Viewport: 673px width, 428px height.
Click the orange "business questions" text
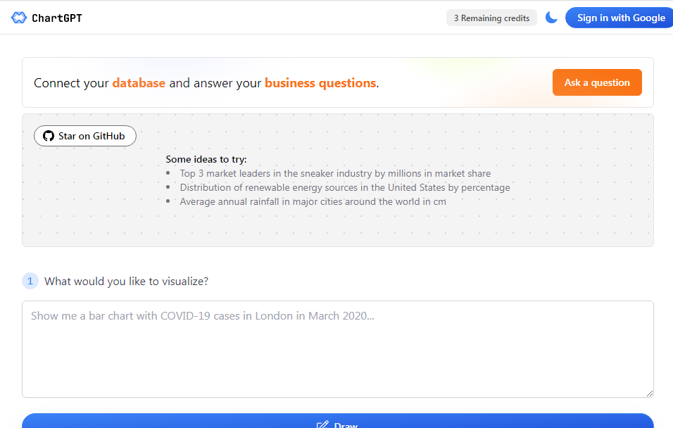click(x=320, y=83)
